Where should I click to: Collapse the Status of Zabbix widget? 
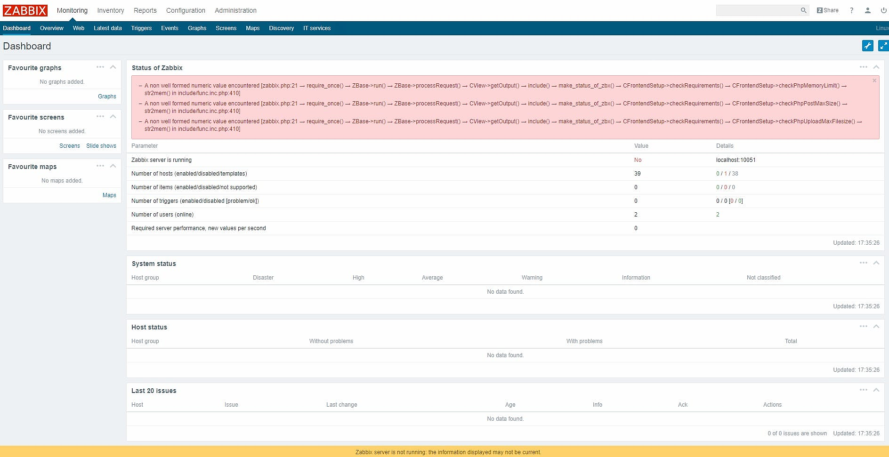[x=876, y=67]
